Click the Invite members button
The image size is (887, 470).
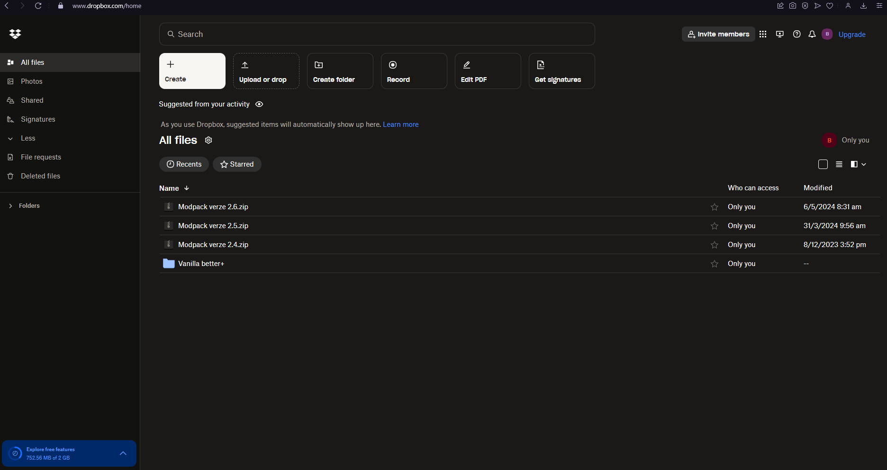718,34
